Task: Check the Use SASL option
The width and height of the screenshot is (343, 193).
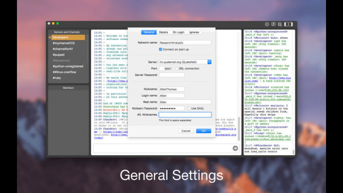Action: pyautogui.click(x=188, y=108)
